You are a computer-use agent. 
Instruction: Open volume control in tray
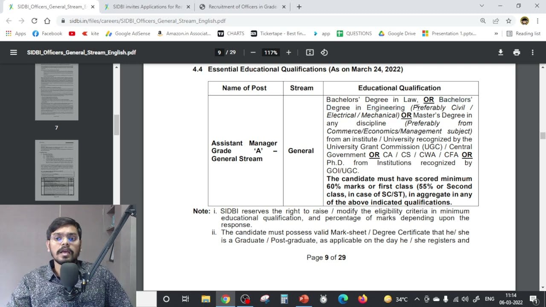point(465,299)
